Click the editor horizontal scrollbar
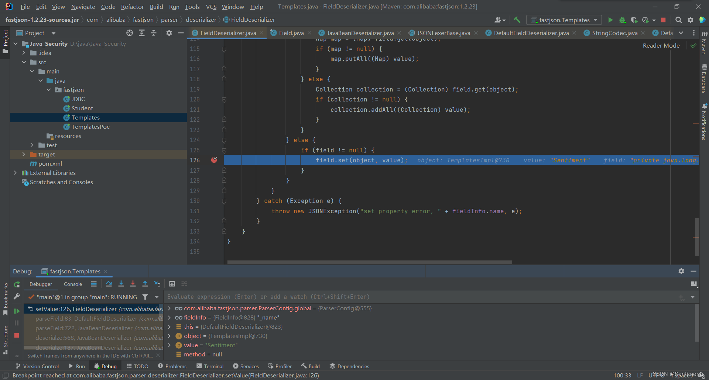 click(369, 262)
